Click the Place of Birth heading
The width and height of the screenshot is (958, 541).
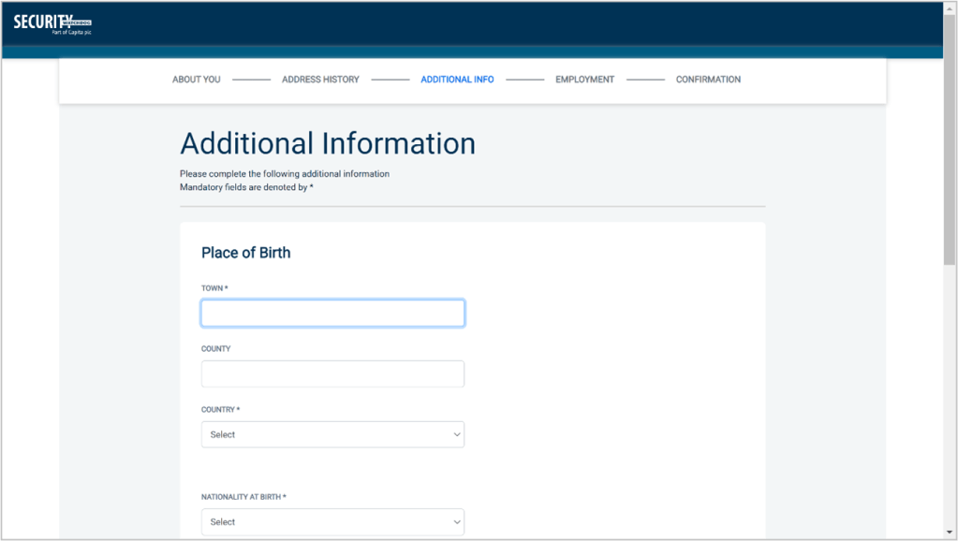click(245, 253)
